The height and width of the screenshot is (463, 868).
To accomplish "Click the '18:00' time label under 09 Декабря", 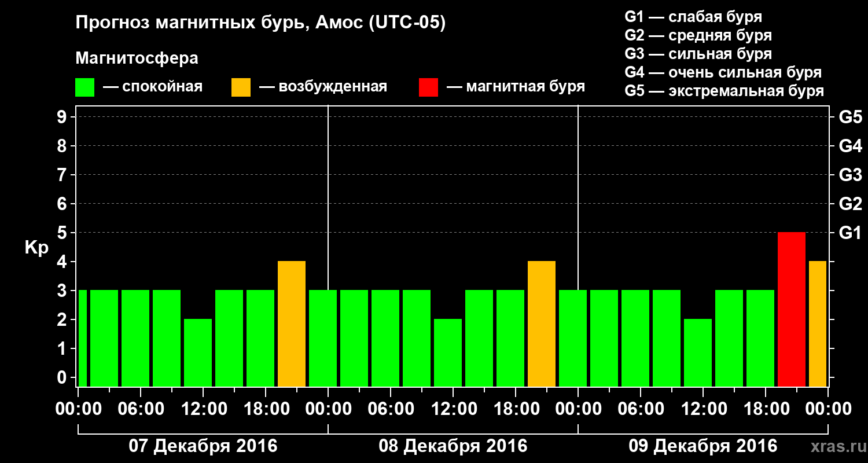I will [766, 409].
